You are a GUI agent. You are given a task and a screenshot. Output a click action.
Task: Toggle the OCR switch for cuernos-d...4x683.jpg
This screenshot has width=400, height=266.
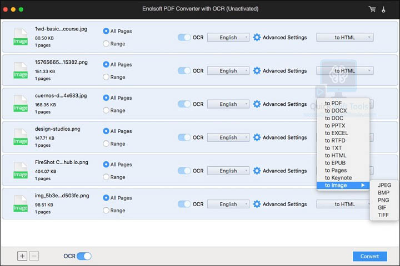pyautogui.click(x=184, y=104)
